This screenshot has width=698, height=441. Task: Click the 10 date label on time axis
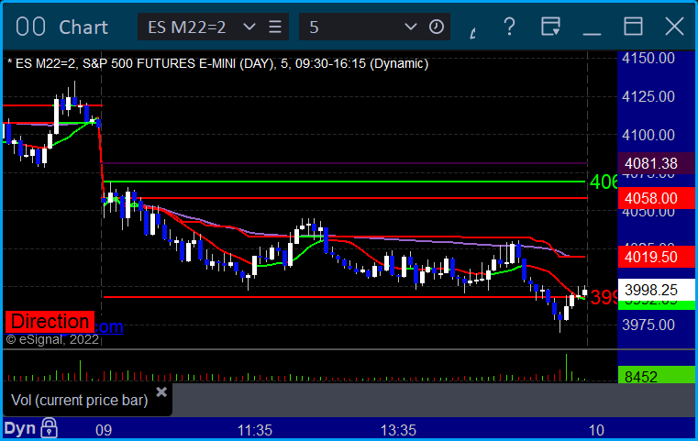(x=596, y=430)
